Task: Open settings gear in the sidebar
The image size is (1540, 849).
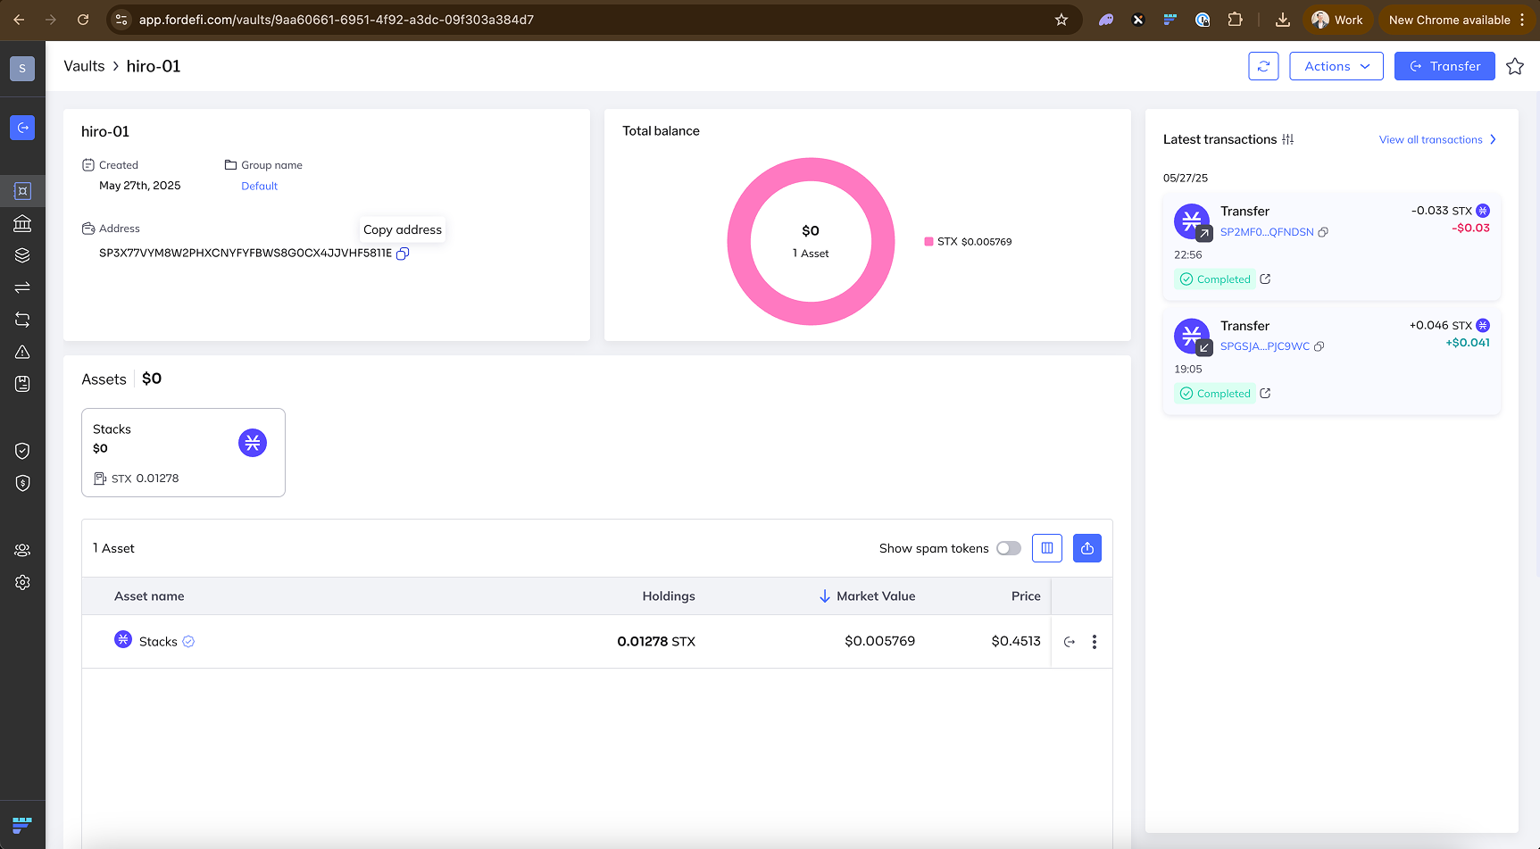Action: [22, 582]
